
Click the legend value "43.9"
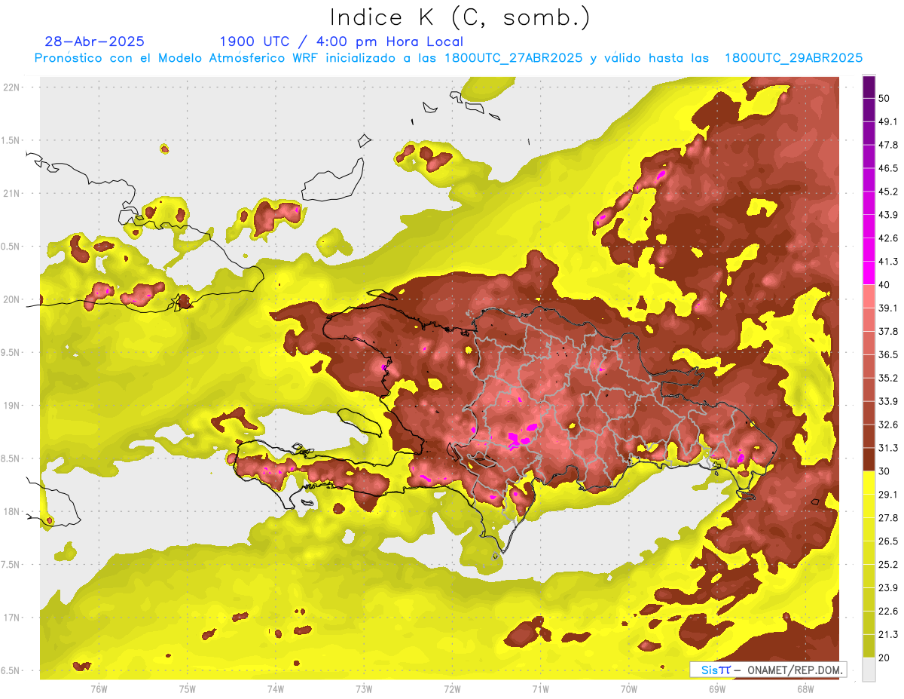887,215
